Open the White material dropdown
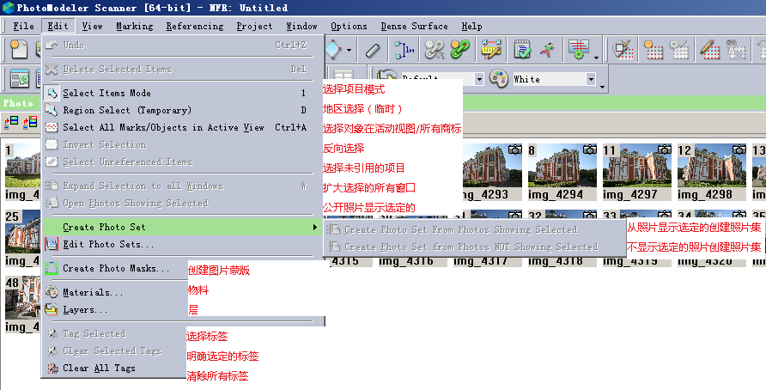Screen dimensions: 766x390 tap(591, 79)
